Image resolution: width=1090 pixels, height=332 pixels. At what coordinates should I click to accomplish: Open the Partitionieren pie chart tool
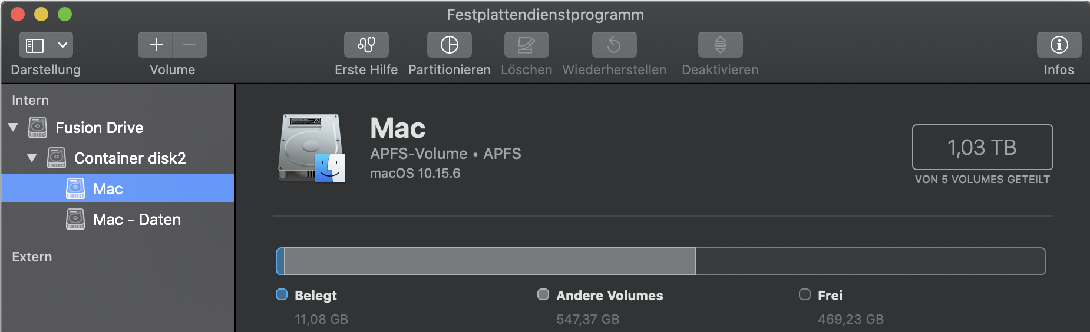(x=449, y=45)
